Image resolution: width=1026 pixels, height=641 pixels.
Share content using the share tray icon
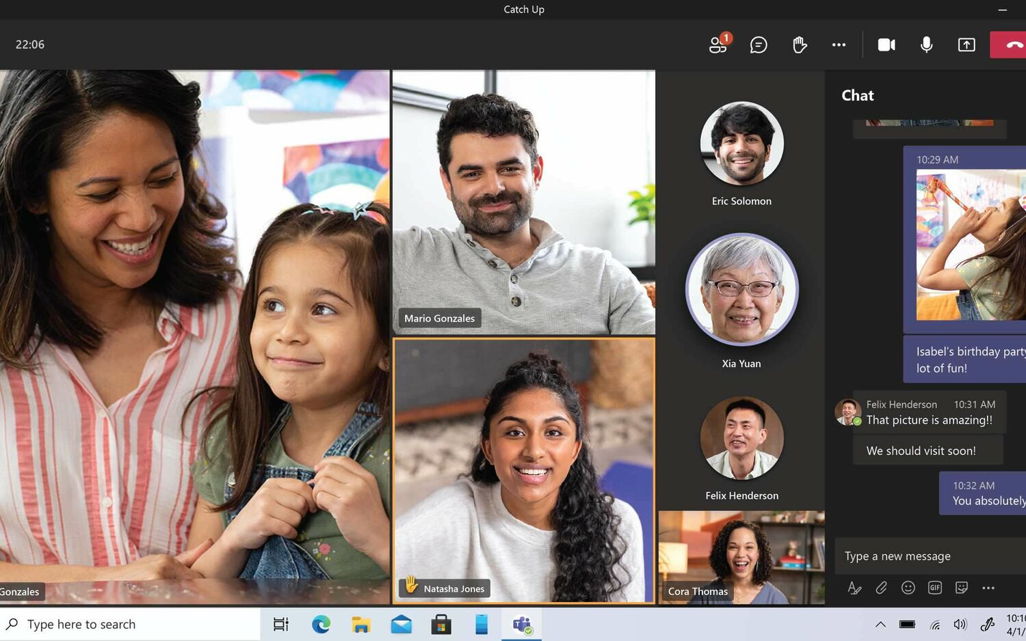(966, 45)
